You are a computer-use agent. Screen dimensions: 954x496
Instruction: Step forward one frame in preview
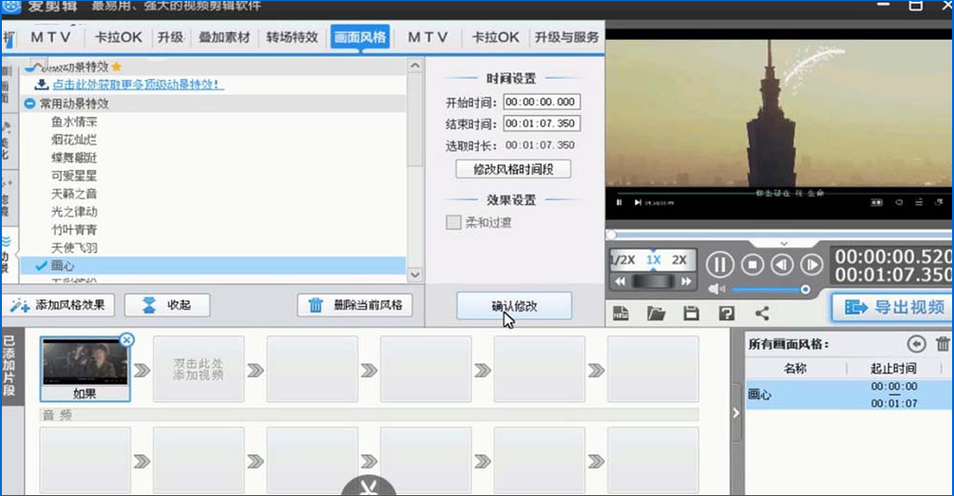pyautogui.click(x=811, y=265)
